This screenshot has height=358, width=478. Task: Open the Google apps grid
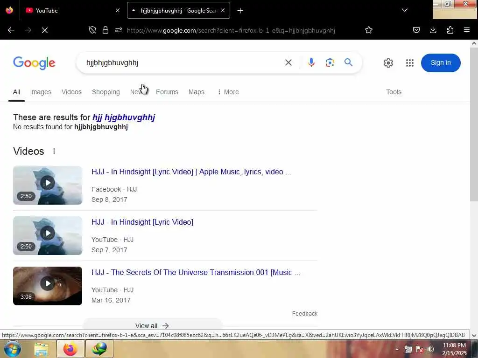(x=410, y=63)
